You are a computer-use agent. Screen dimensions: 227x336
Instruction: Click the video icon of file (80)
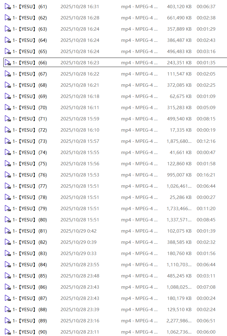pos(8,220)
